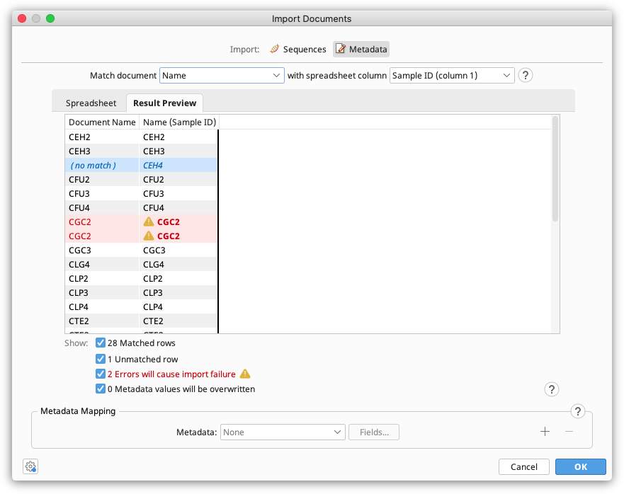Screen dimensions: 624x494
Task: Select the (no match) row cell
Action: (102, 165)
